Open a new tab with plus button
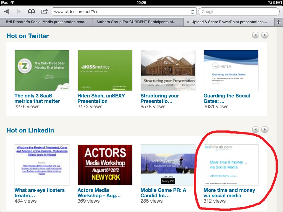Viewport: 283px width, 212px height. coord(278,22)
